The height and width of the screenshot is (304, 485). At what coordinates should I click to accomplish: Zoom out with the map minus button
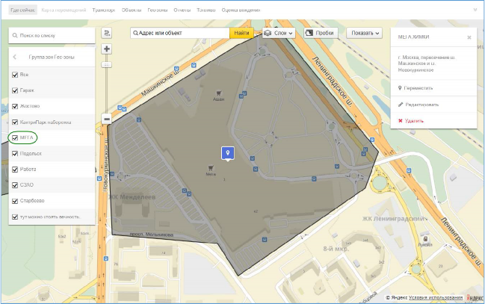pos(107,119)
